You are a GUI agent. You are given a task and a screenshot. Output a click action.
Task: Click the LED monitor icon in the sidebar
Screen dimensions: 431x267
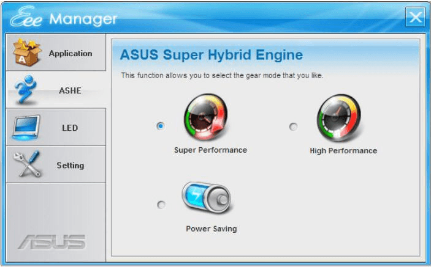[26, 128]
